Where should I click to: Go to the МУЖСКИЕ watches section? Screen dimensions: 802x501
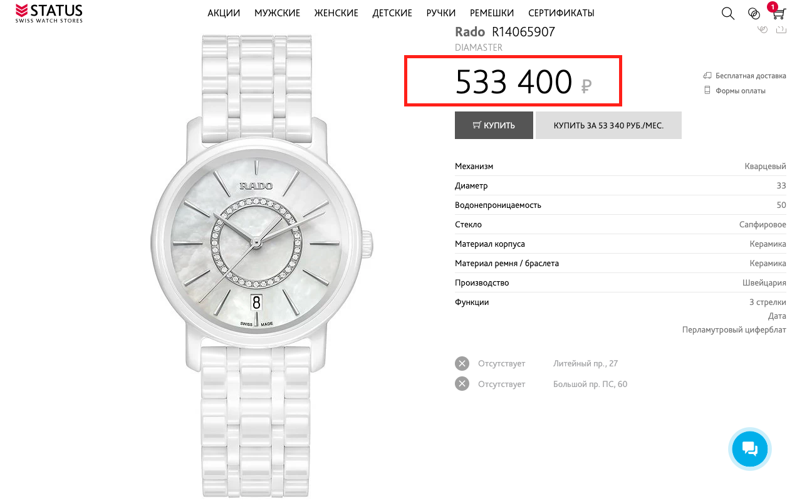click(x=277, y=13)
